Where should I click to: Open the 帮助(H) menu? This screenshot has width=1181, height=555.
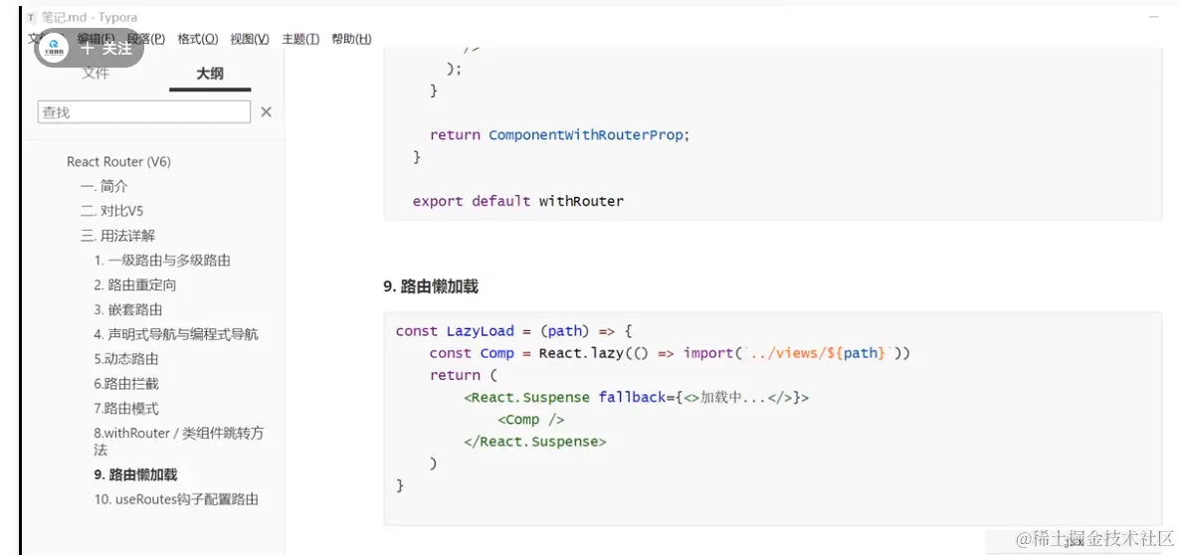(x=351, y=39)
